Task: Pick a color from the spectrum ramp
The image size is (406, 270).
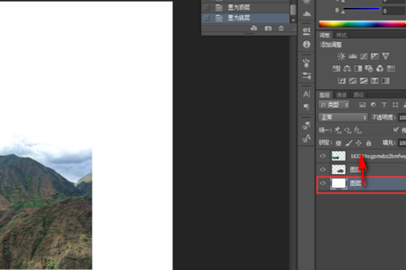Action: pos(363,24)
